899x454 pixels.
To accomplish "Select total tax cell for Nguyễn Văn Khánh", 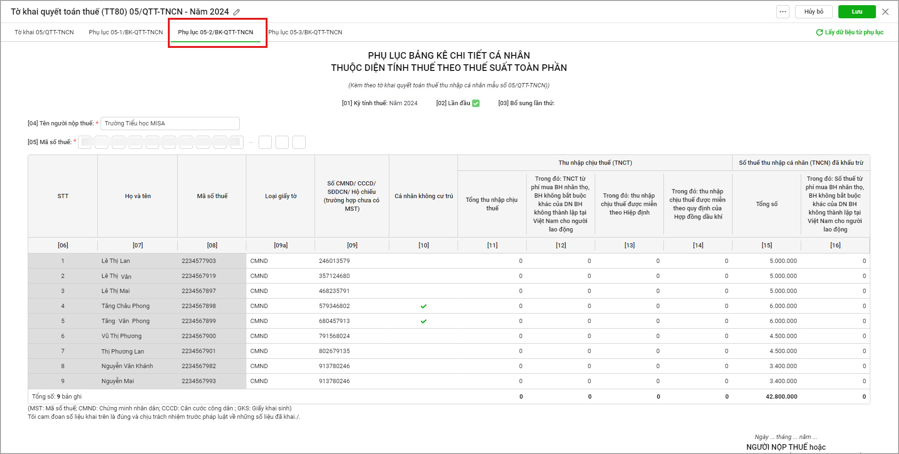I will pos(766,366).
